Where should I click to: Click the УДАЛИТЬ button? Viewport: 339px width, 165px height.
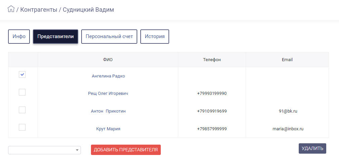tap(312, 148)
